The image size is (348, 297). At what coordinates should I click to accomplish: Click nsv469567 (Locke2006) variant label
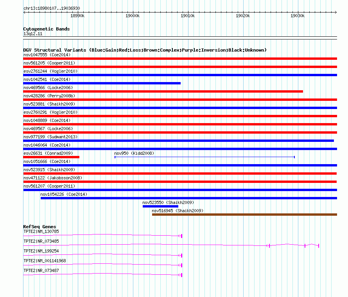point(48,129)
